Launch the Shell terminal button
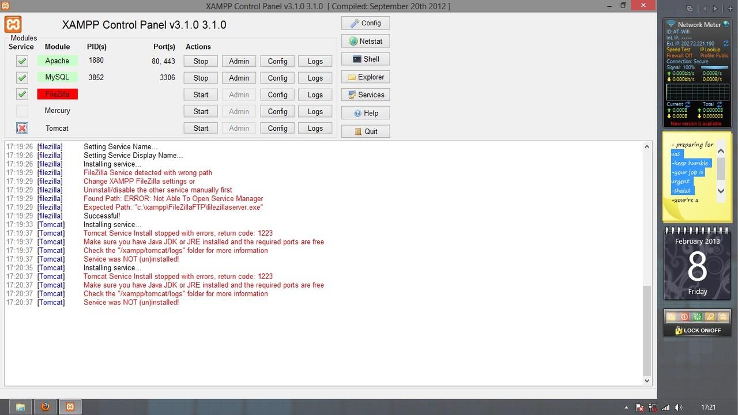This screenshot has width=738, height=415. pyautogui.click(x=366, y=59)
